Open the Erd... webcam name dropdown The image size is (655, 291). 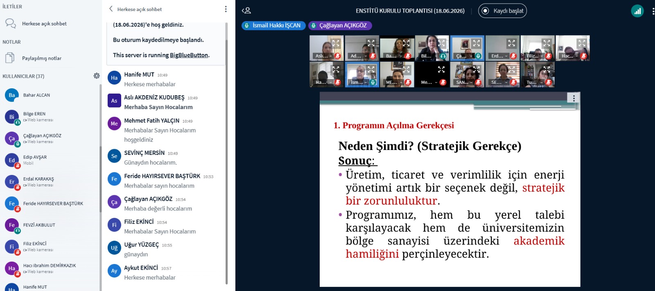click(x=499, y=56)
